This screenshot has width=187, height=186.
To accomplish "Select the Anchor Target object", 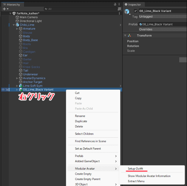I will coord(33,82).
